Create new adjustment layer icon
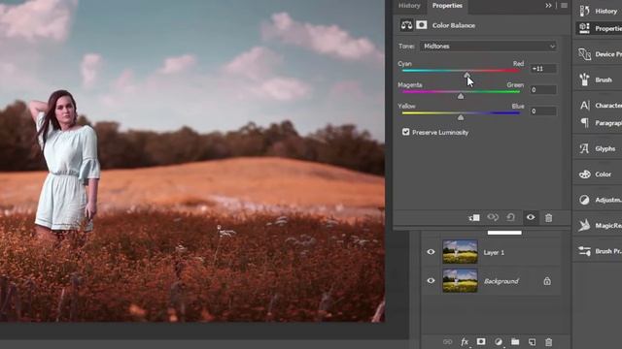 tap(499, 342)
